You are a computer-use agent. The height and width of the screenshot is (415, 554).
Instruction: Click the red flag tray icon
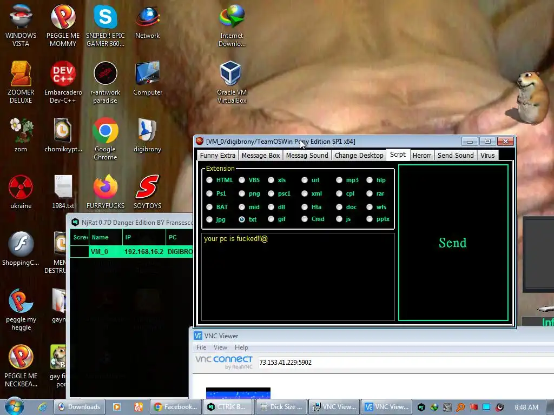473,407
